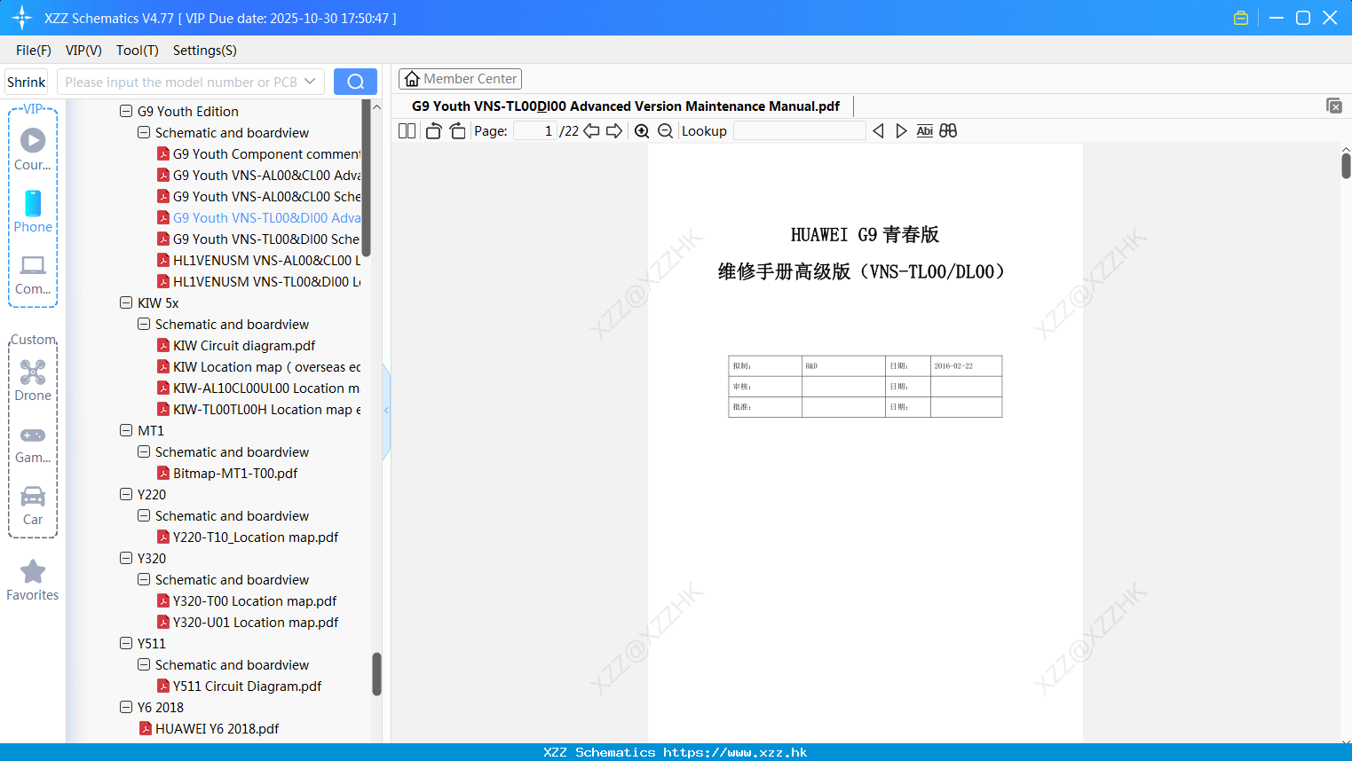This screenshot has width=1352, height=761.
Task: Select the Computer category
Action: [x=33, y=275]
